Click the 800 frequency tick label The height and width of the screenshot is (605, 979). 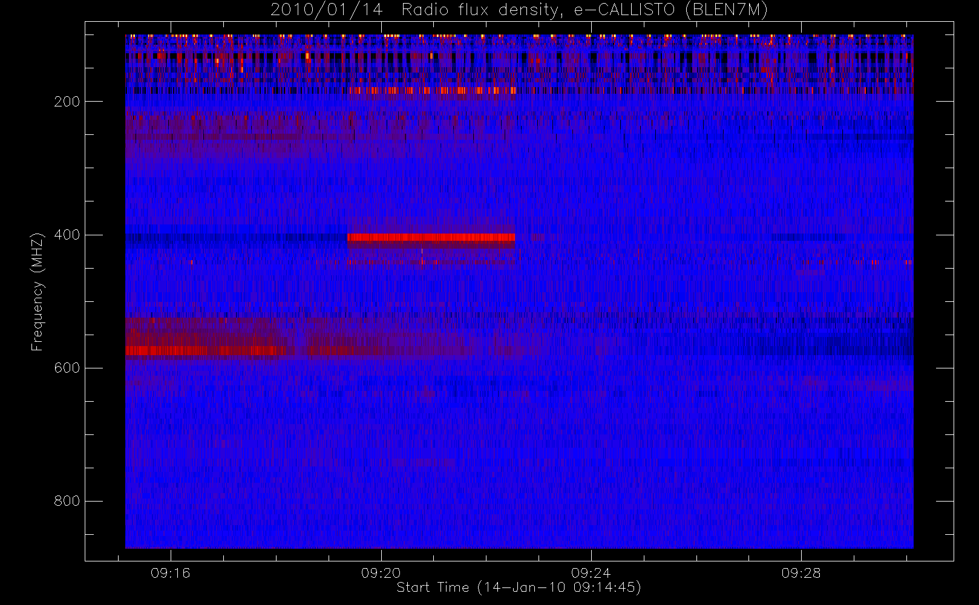pos(67,501)
